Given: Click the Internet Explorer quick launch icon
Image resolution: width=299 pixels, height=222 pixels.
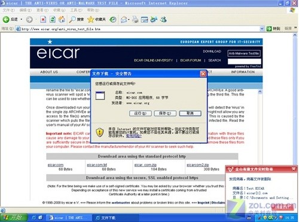Looking at the screenshot, I should pos(34,218).
